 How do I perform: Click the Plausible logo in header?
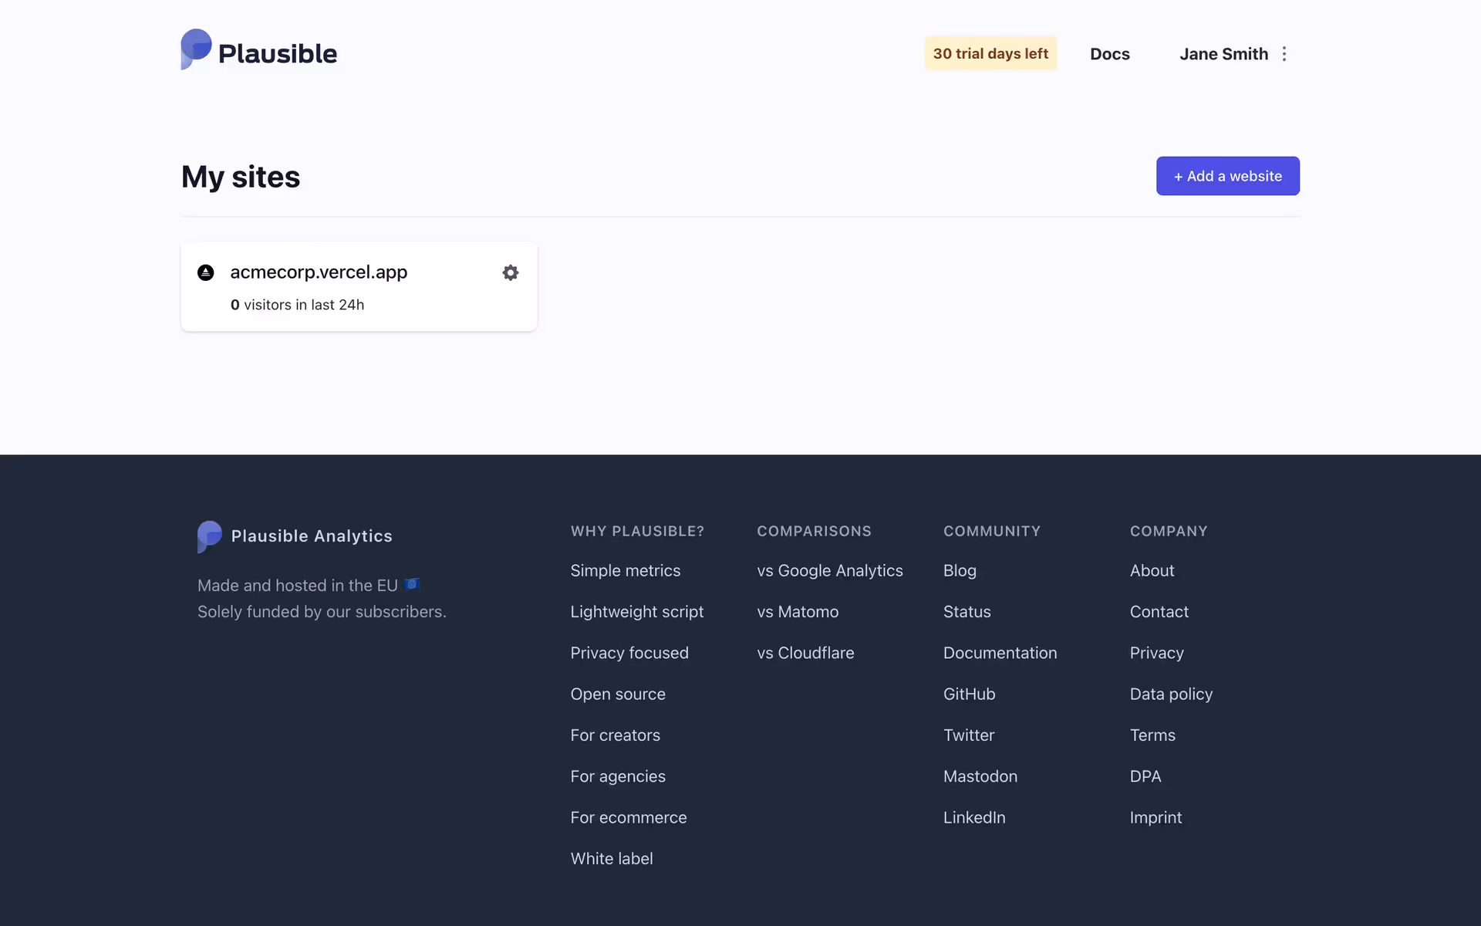pos(258,51)
